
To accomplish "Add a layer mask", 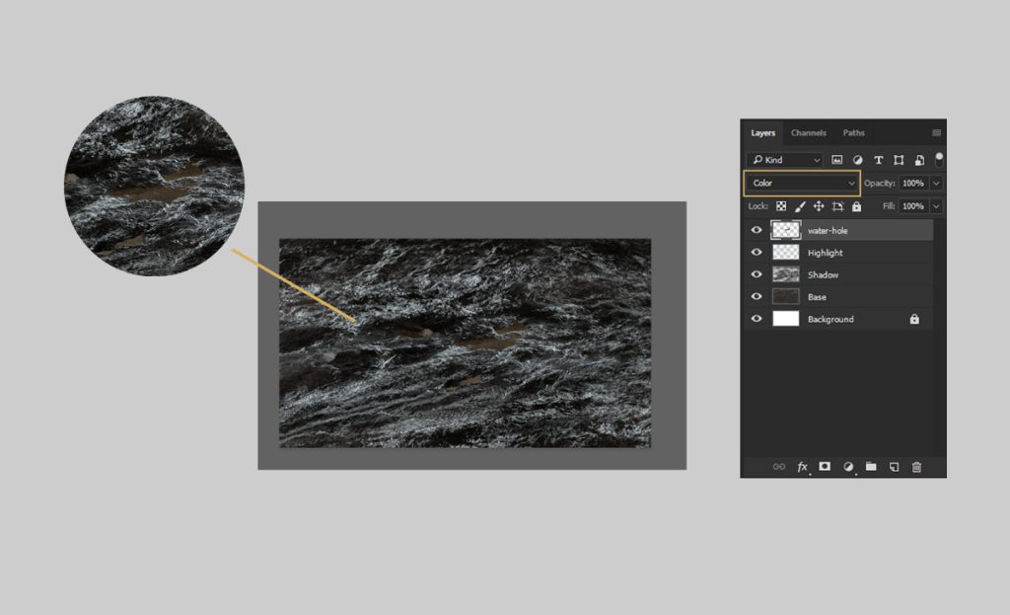I will (x=824, y=466).
